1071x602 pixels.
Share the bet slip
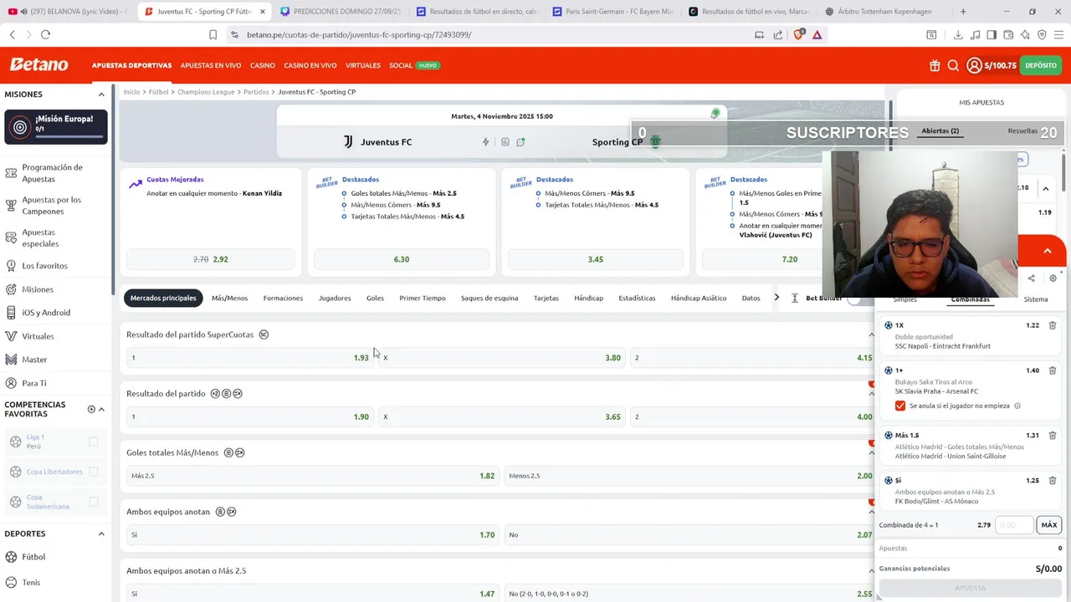click(1031, 278)
